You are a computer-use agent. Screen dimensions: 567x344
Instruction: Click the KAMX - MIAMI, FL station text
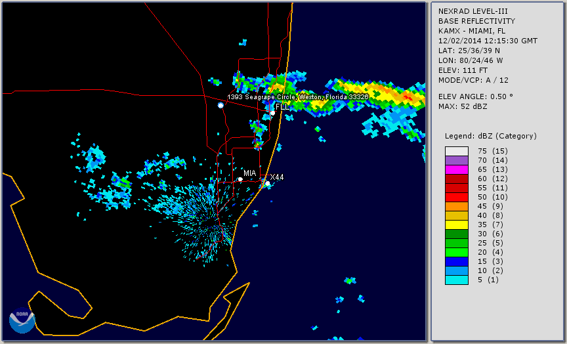tap(472, 31)
